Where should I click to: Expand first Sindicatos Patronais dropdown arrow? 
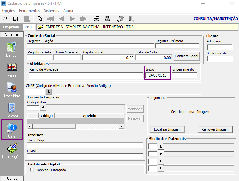coord(160,146)
